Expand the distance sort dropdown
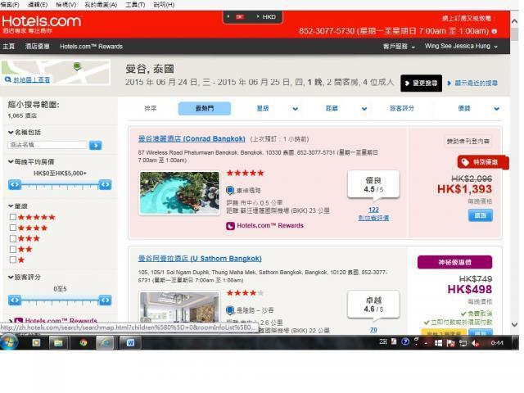 click(364, 109)
